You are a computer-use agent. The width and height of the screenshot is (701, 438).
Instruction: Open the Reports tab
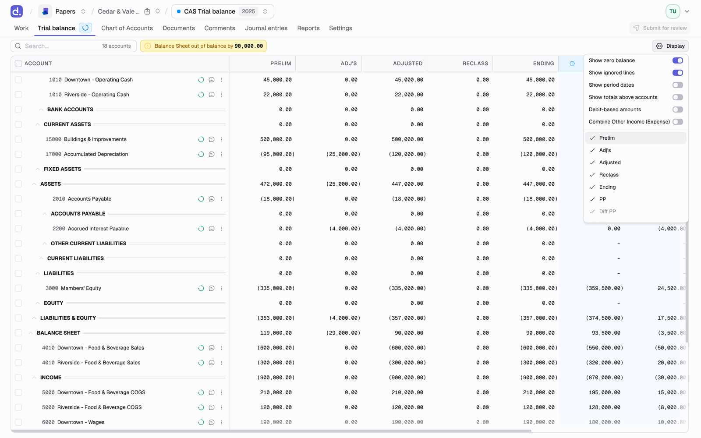click(x=308, y=28)
